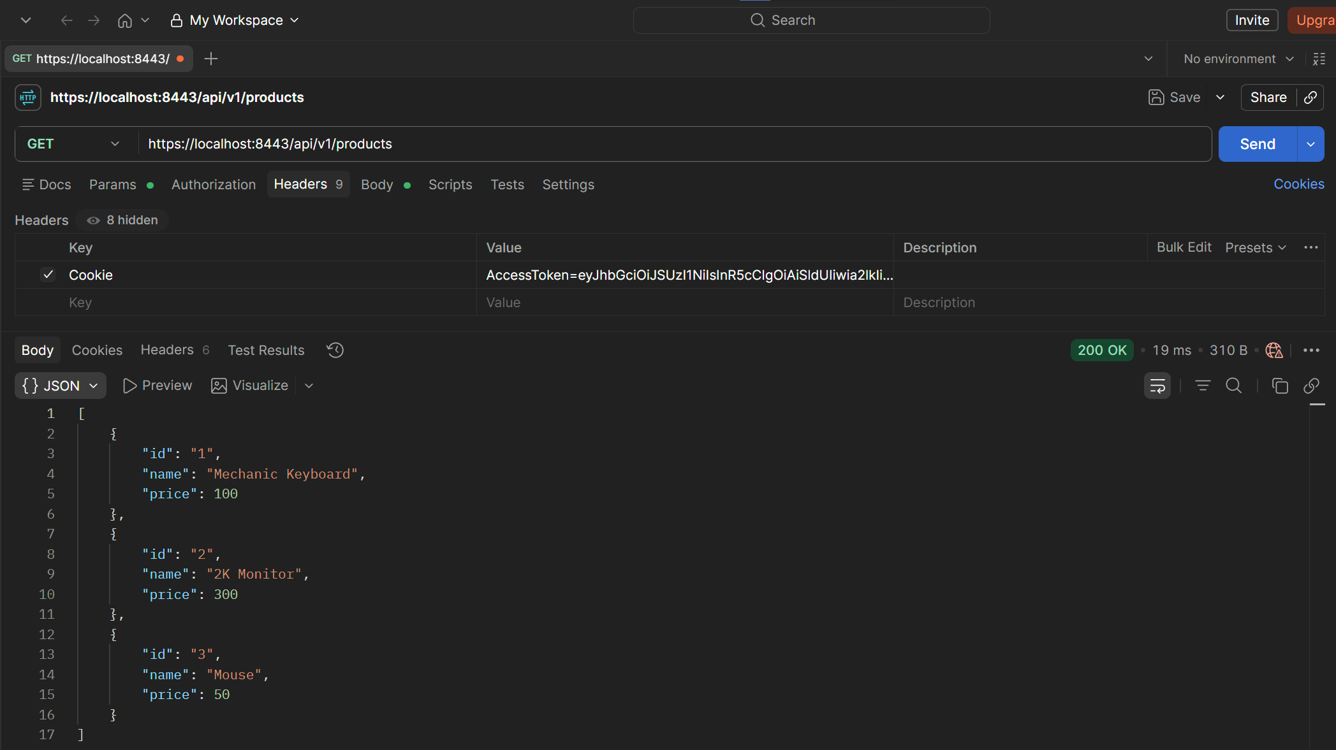Image resolution: width=1336 pixels, height=750 pixels.
Task: Click the Upgrade button
Action: click(x=1312, y=20)
